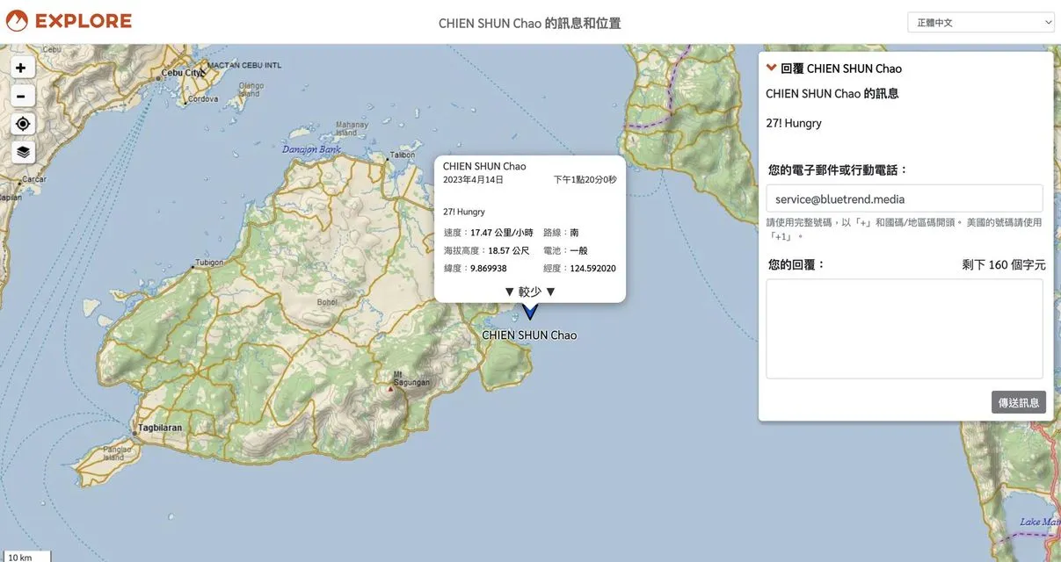
Task: Open the map layers icon
Action: tap(23, 152)
